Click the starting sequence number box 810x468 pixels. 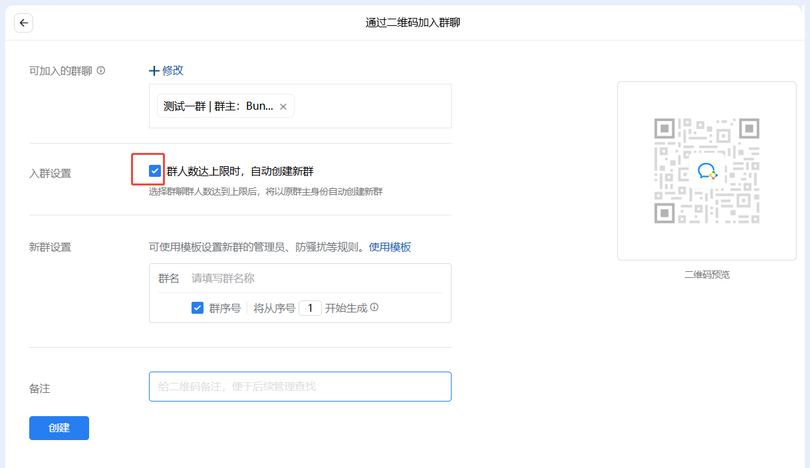[310, 308]
